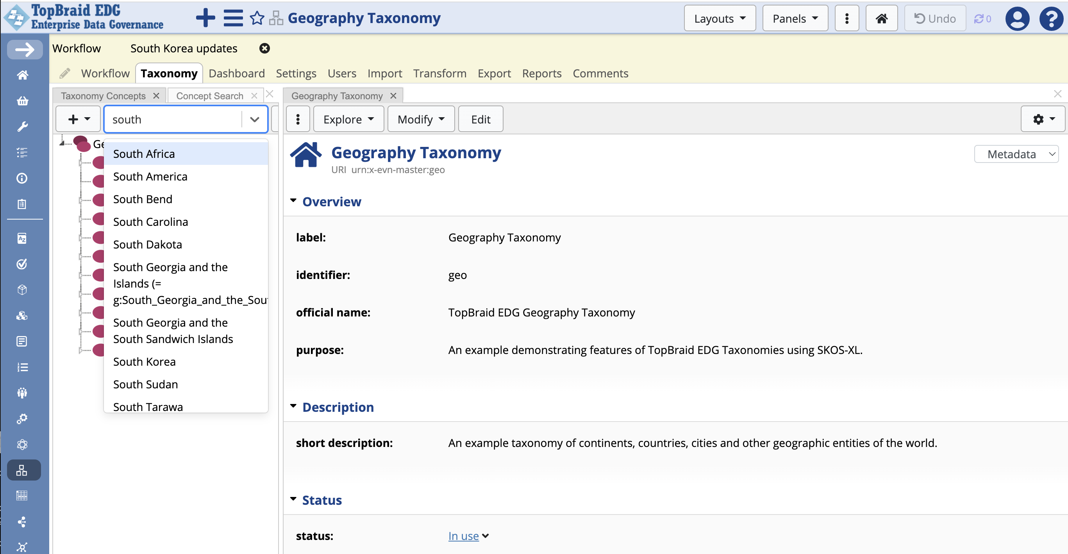This screenshot has width=1068, height=554.
Task: Open the Transform tab
Action: click(x=439, y=73)
